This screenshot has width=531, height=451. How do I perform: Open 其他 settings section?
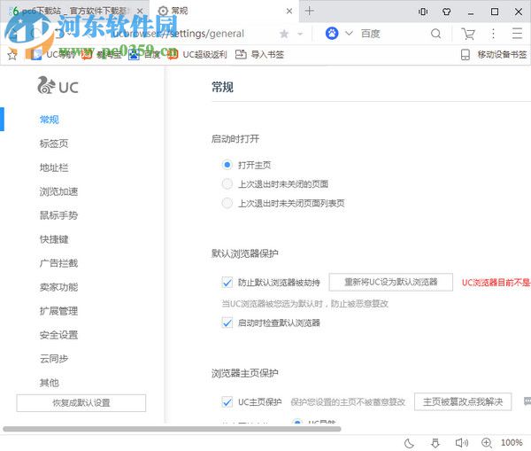coord(50,383)
